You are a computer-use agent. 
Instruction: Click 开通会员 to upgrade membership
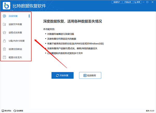coord(128,2)
